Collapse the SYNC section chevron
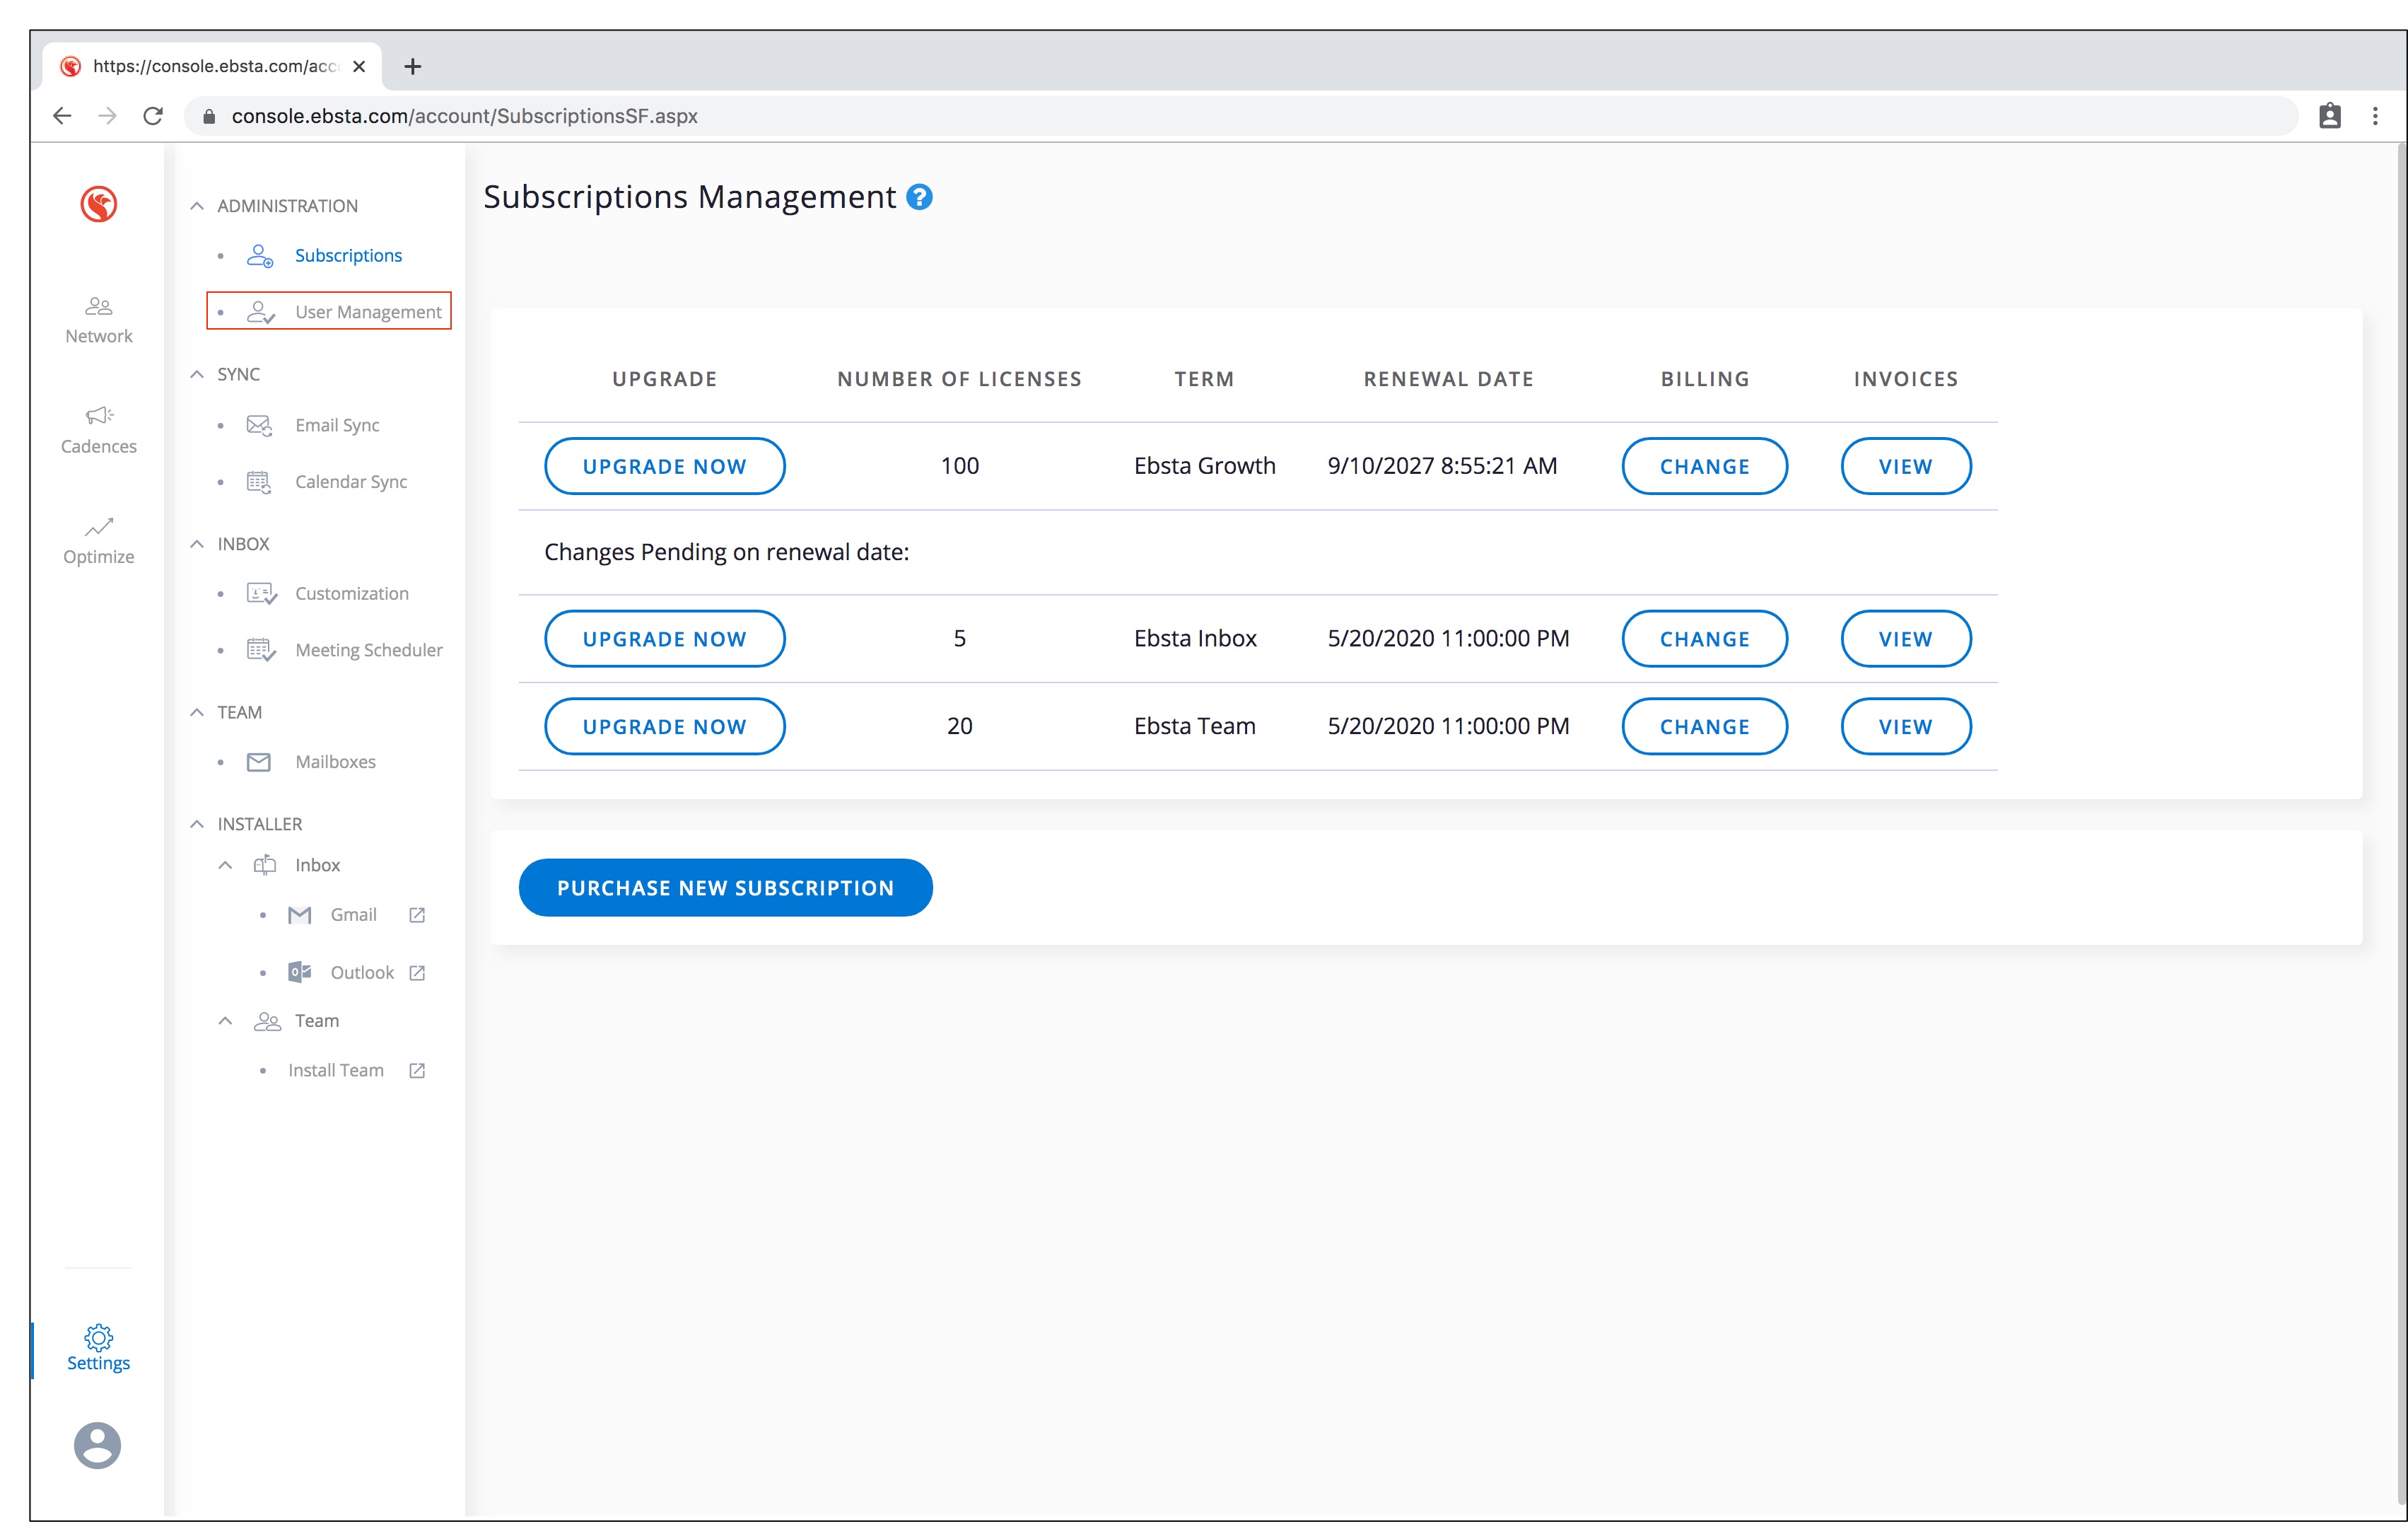 click(197, 374)
